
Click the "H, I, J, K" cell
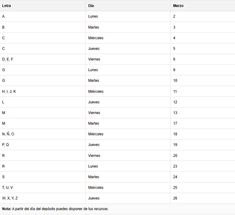click(x=9, y=92)
